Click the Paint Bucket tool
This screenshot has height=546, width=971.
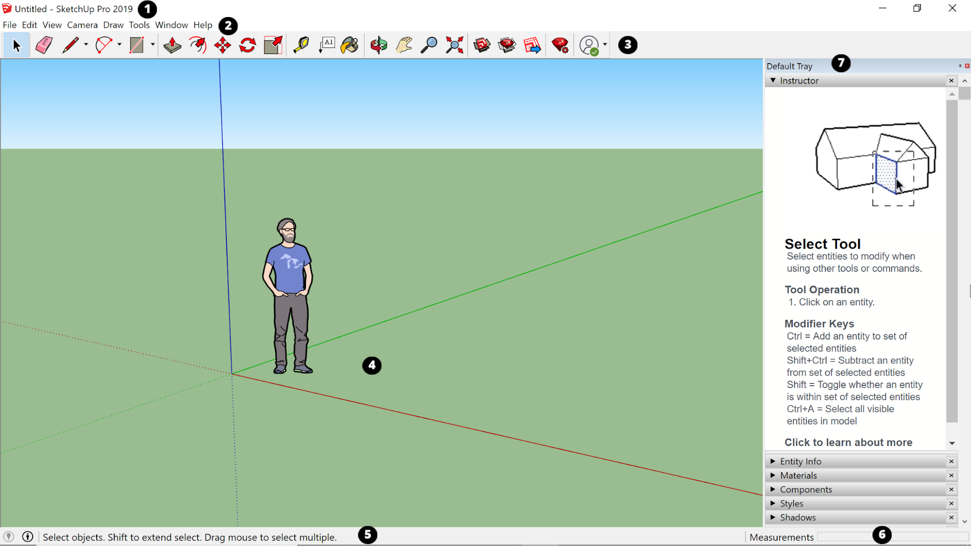(349, 45)
